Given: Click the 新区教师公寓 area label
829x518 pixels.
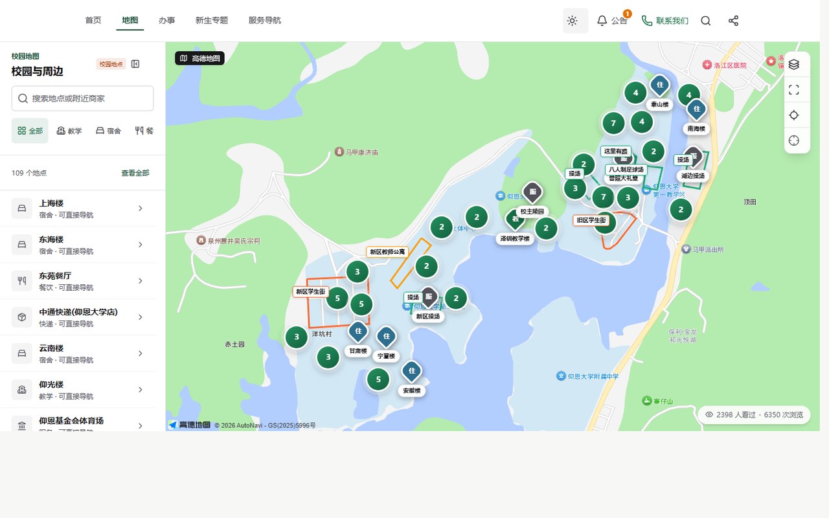Looking at the screenshot, I should coord(387,252).
